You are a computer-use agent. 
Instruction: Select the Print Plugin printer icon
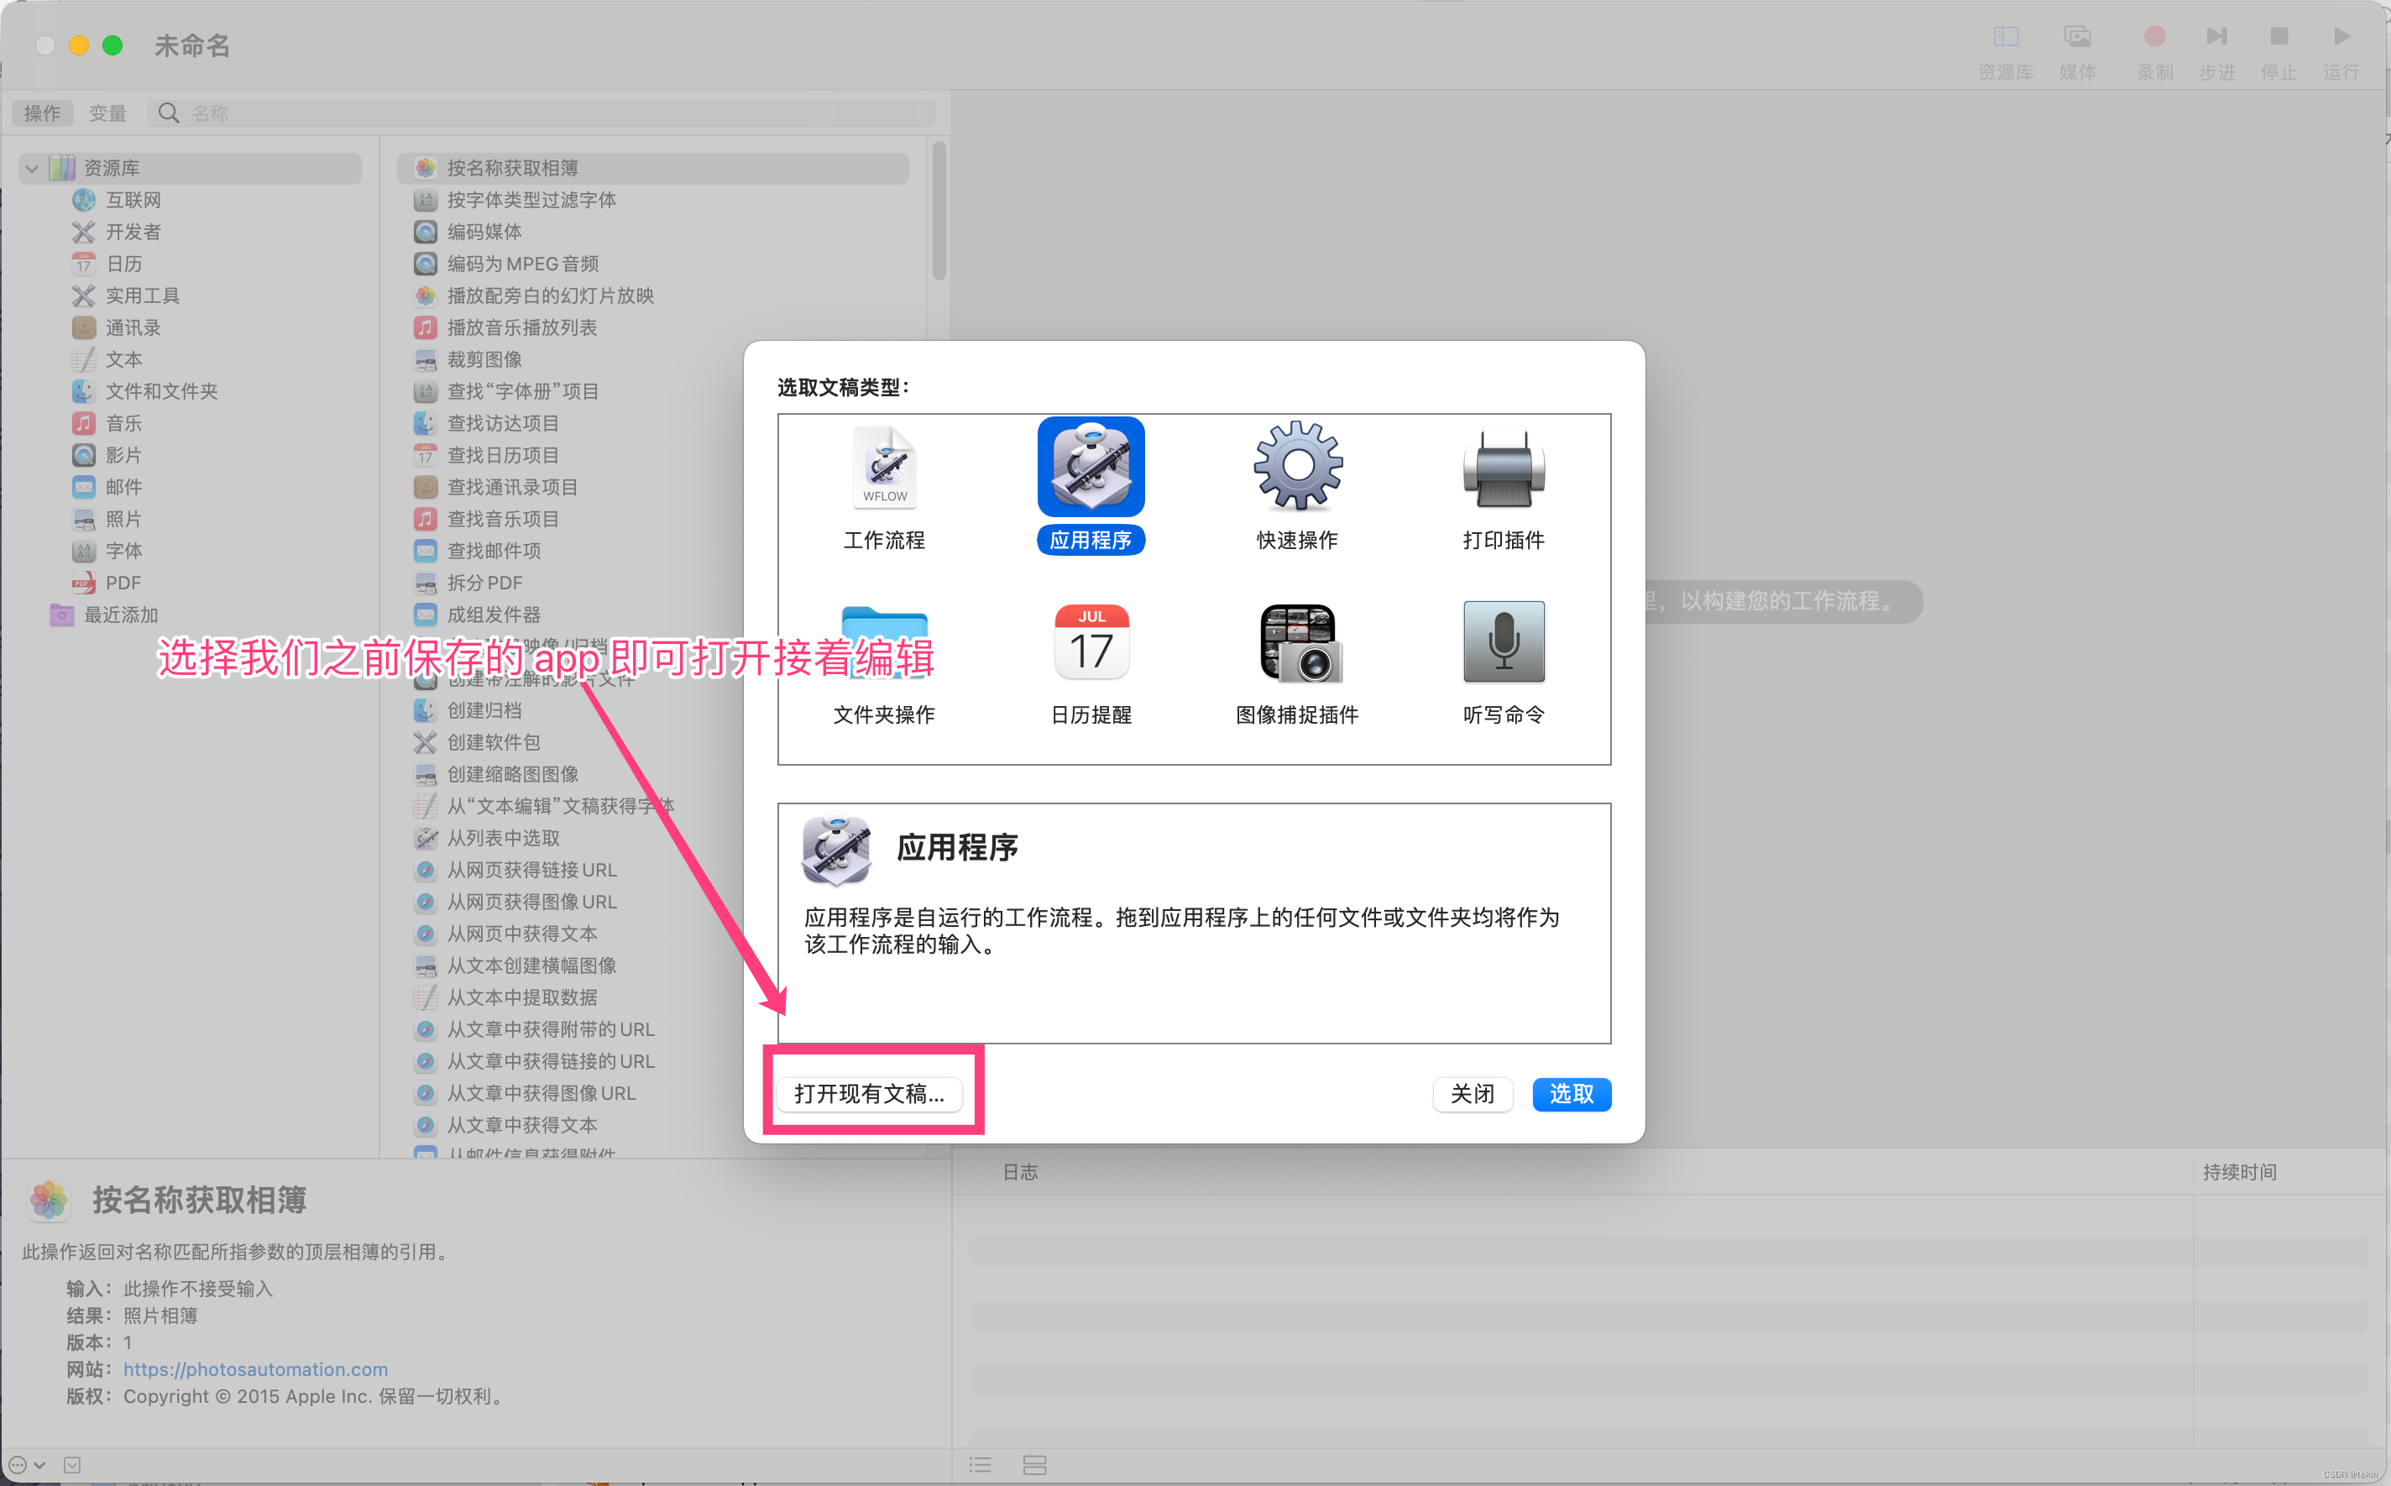1504,468
